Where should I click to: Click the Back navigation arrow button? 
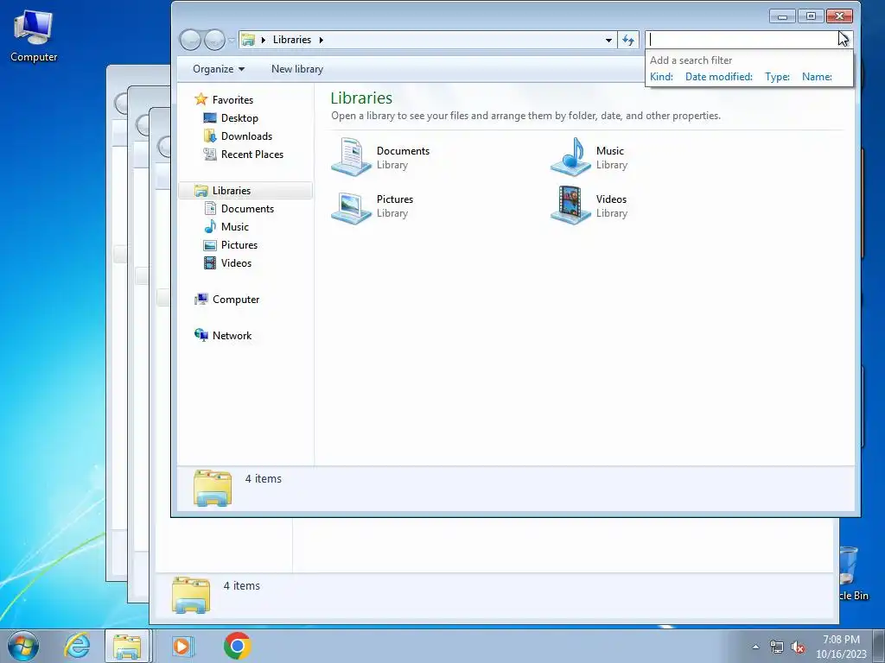(191, 40)
